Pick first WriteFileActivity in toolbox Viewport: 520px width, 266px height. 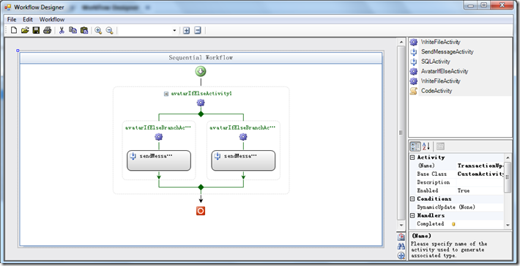440,42
